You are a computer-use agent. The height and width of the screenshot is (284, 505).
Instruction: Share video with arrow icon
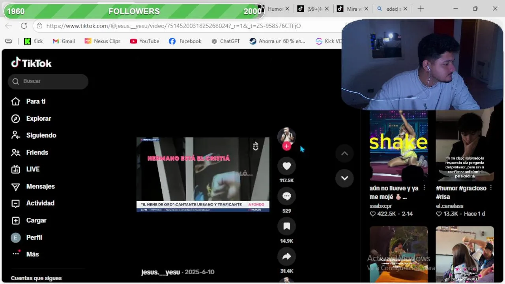(286, 256)
